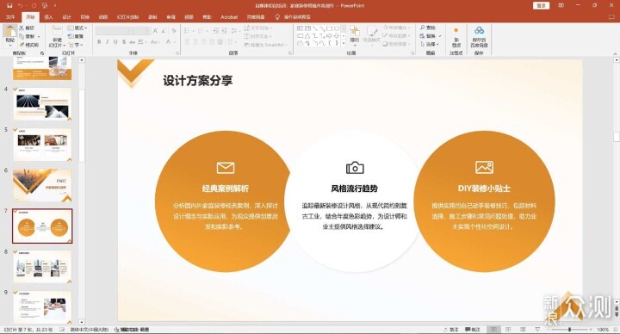Copy selection with 复制 icon
620x334 pixels.
[x=27, y=36]
